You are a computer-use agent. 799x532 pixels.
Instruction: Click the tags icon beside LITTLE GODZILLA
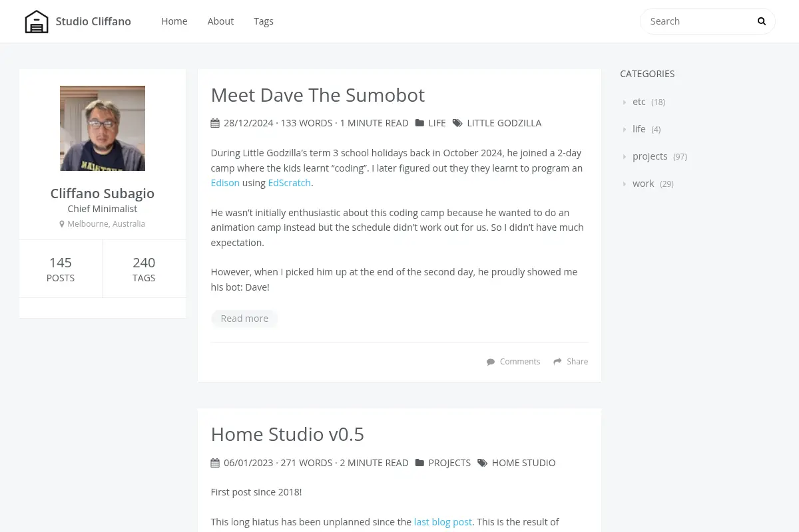(x=457, y=123)
